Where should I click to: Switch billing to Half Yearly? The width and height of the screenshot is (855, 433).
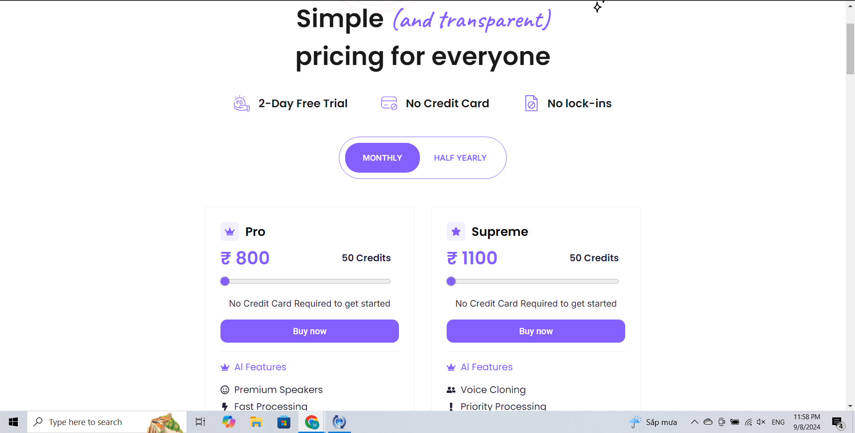click(x=460, y=158)
